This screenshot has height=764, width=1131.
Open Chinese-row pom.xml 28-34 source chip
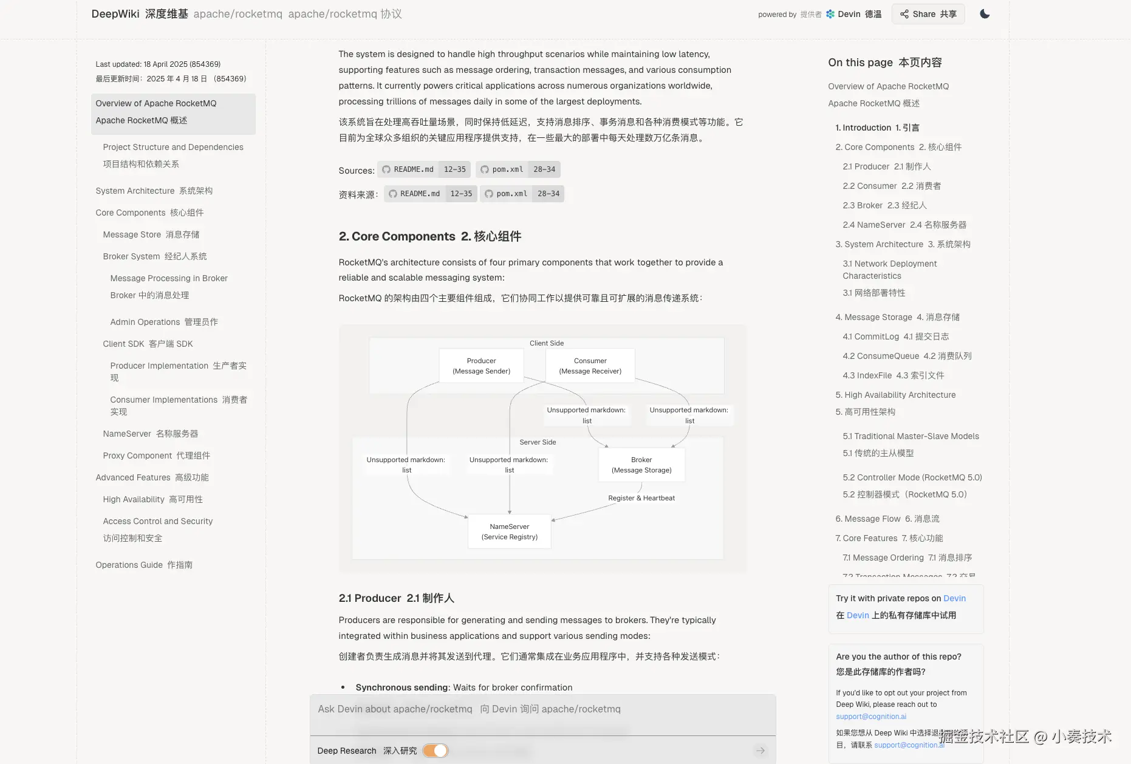coord(522,194)
